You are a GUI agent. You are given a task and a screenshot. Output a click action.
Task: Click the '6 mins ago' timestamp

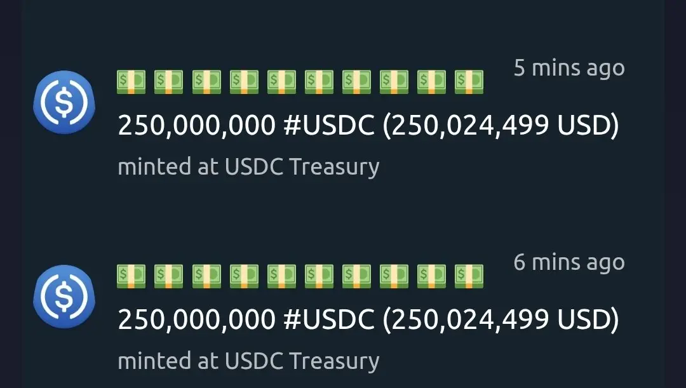click(x=569, y=263)
